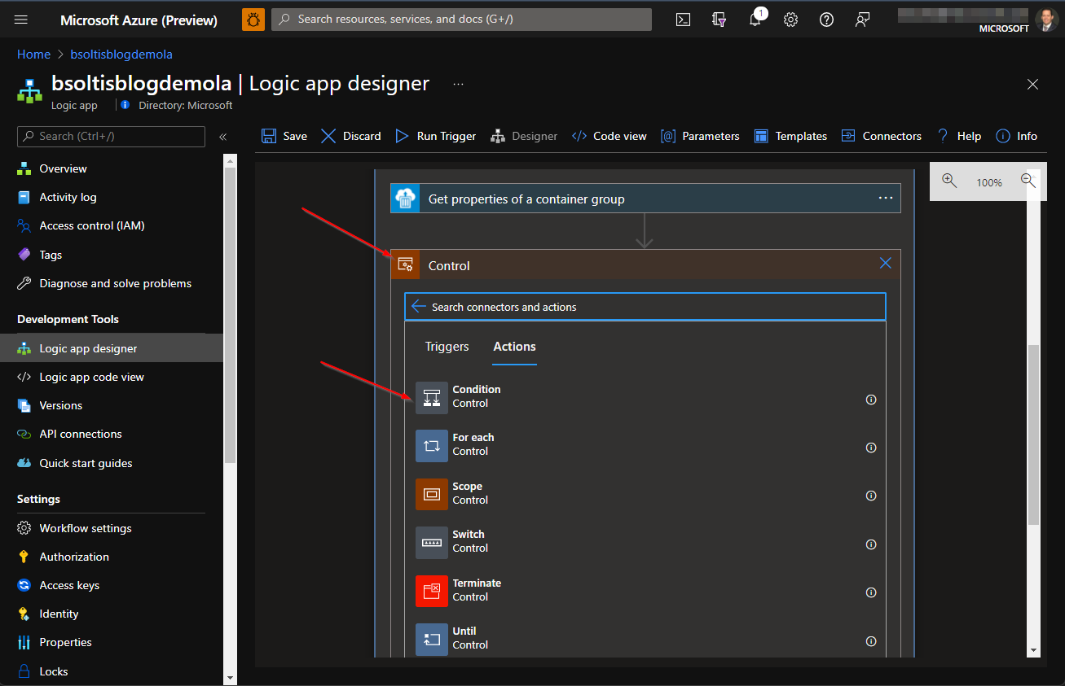Image resolution: width=1065 pixels, height=686 pixels.
Task: Switch to the Triggers tab
Action: [447, 346]
